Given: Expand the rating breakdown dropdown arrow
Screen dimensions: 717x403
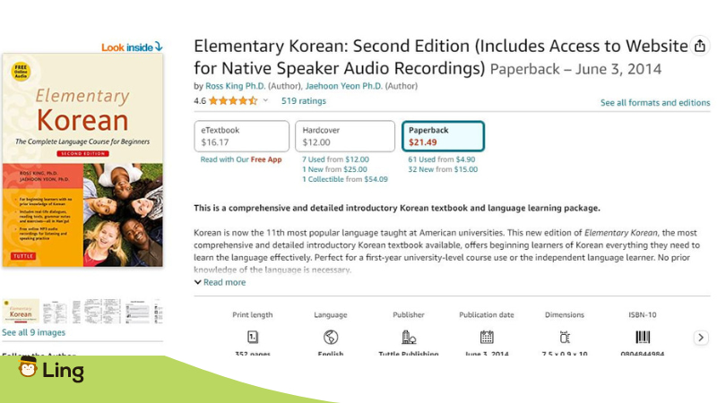Looking at the screenshot, I should (265, 100).
